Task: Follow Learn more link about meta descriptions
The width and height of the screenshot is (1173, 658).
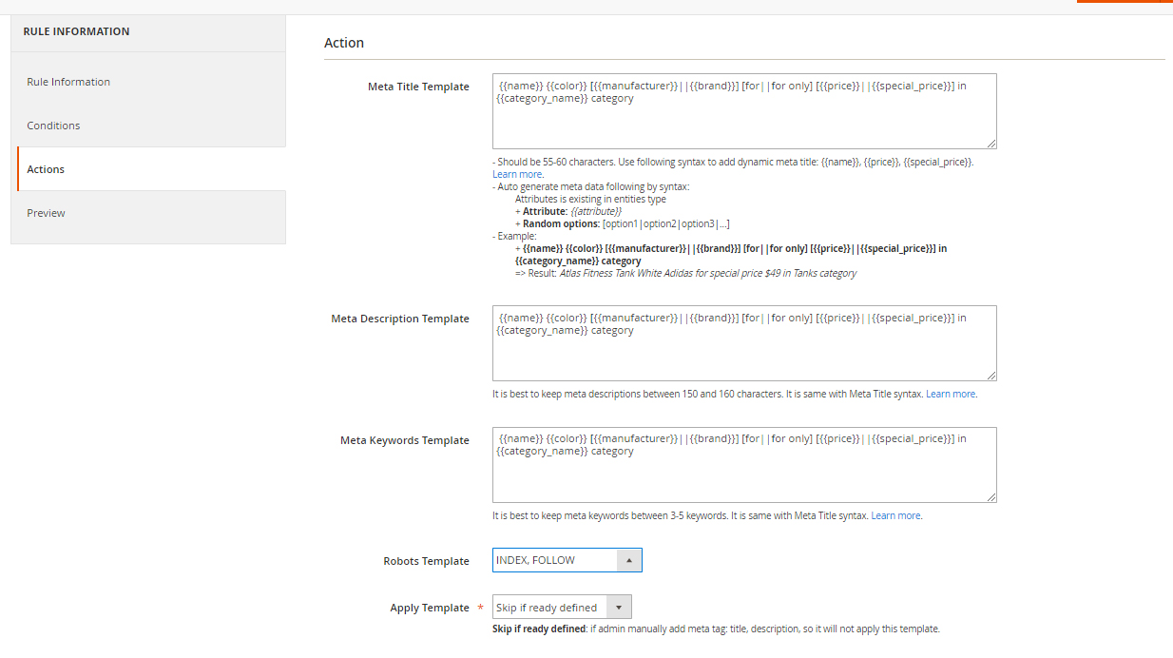Action: coord(951,394)
